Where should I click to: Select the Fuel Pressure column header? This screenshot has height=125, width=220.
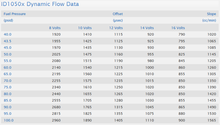pos(15,14)
